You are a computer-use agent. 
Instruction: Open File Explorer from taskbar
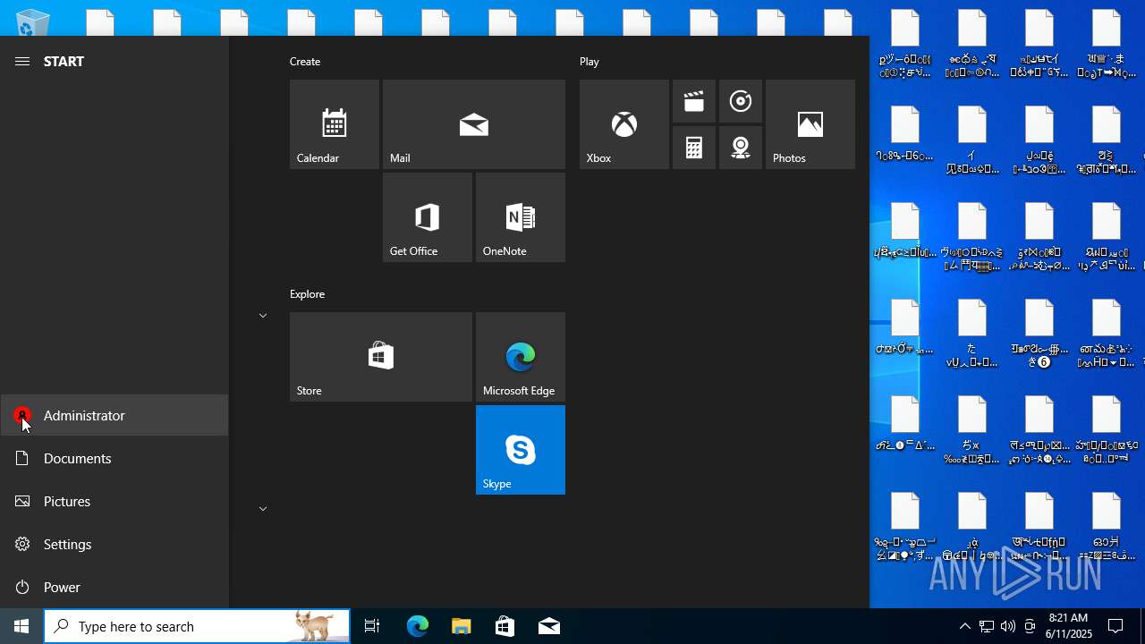[x=461, y=626]
